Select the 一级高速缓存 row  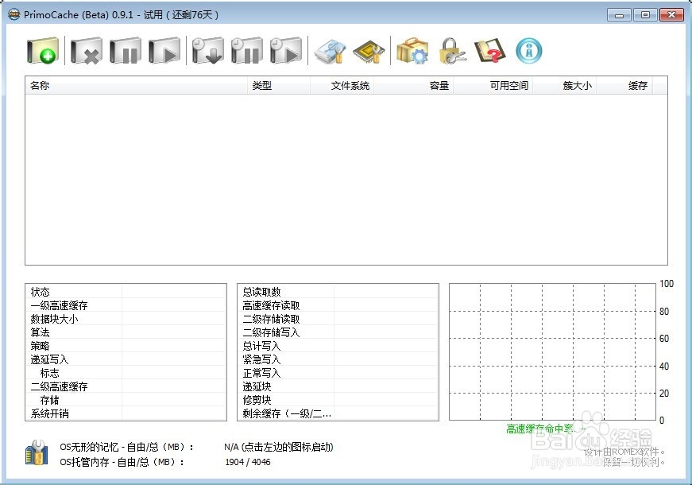pos(126,305)
